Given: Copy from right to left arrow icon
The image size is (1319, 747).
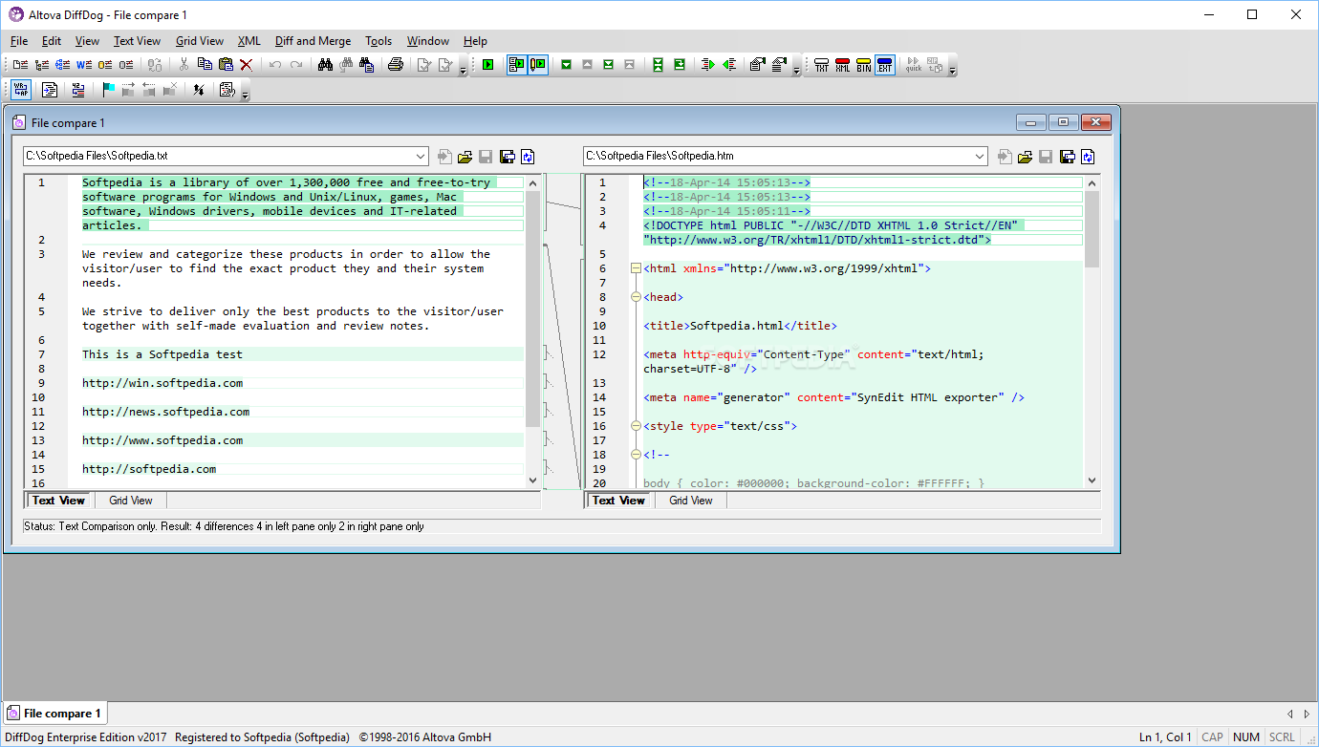Looking at the screenshot, I should (x=729, y=65).
